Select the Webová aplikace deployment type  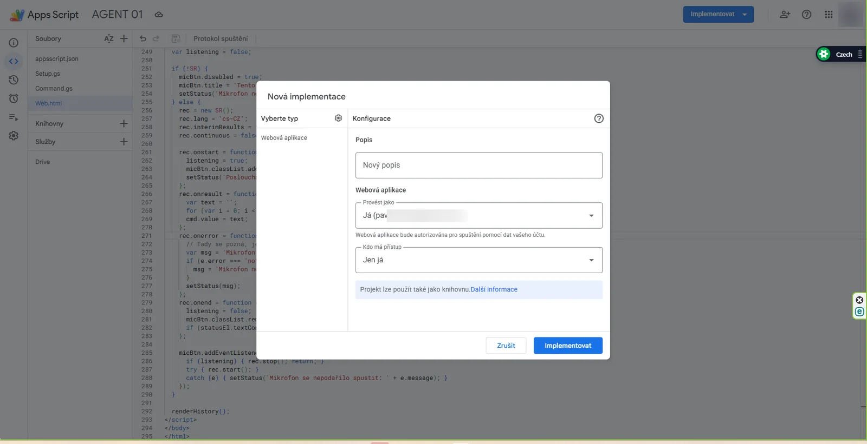pos(284,138)
